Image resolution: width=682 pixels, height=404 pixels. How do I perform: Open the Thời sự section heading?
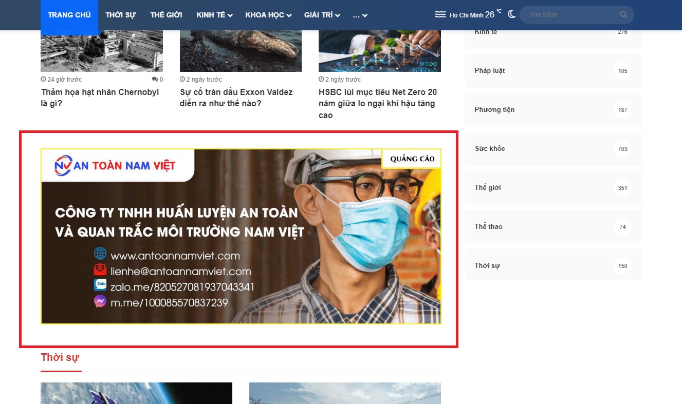coord(60,357)
